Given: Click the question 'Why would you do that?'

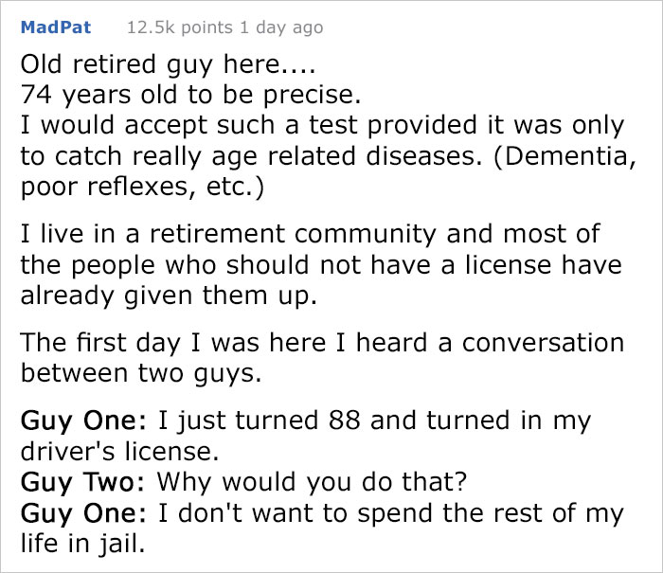Looking at the screenshot, I should (x=312, y=482).
